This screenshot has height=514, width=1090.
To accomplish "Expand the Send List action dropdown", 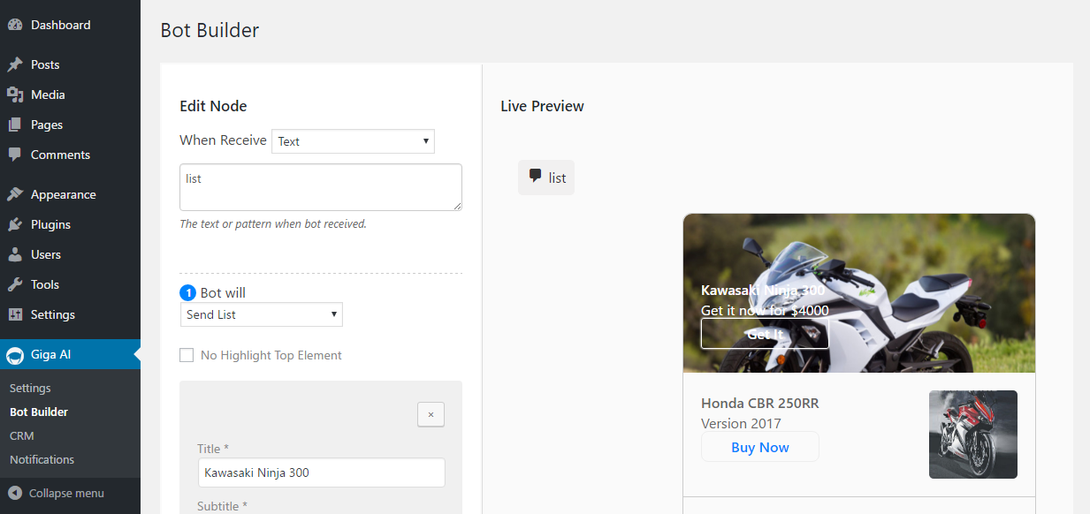I will (261, 314).
